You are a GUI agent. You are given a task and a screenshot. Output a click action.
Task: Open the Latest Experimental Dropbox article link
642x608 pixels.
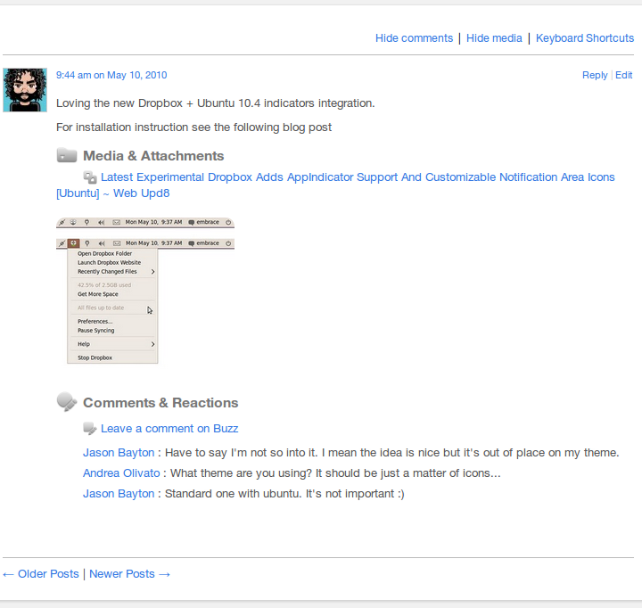[x=335, y=185]
